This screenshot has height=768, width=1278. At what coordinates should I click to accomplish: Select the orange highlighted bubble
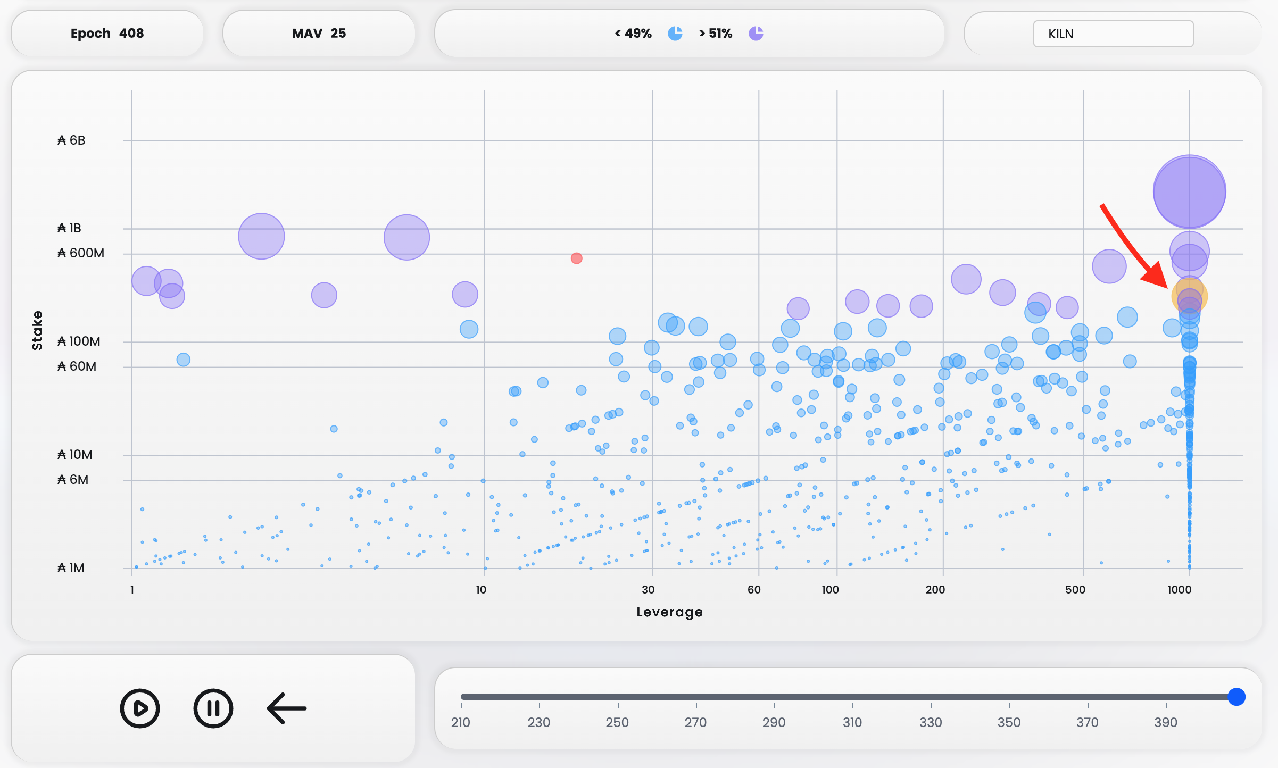point(1189,296)
